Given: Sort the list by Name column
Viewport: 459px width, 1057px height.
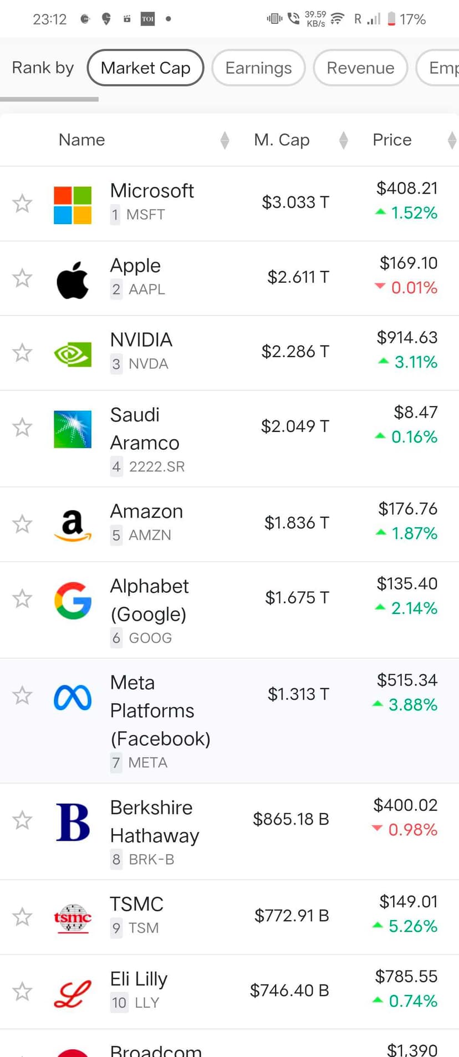Looking at the screenshot, I should pos(225,140).
